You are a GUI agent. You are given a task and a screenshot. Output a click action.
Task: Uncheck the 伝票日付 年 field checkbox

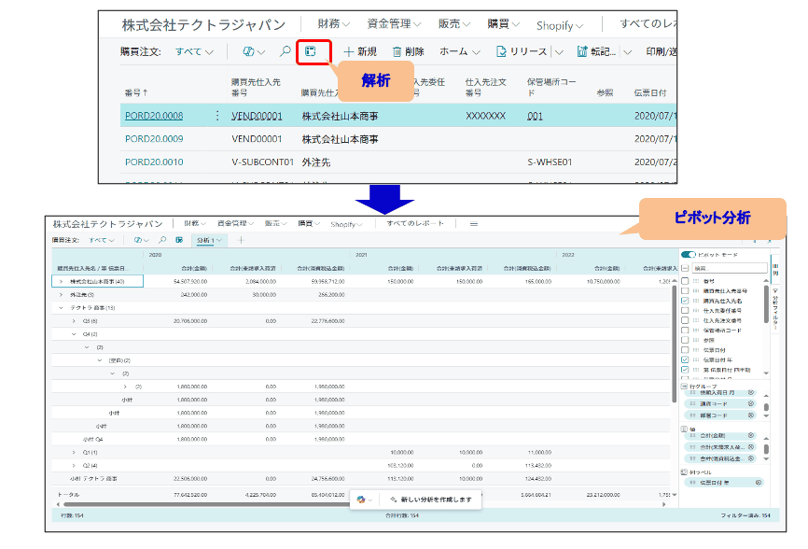point(685,359)
